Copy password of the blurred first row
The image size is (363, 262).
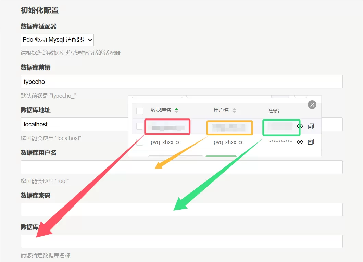[x=311, y=126]
